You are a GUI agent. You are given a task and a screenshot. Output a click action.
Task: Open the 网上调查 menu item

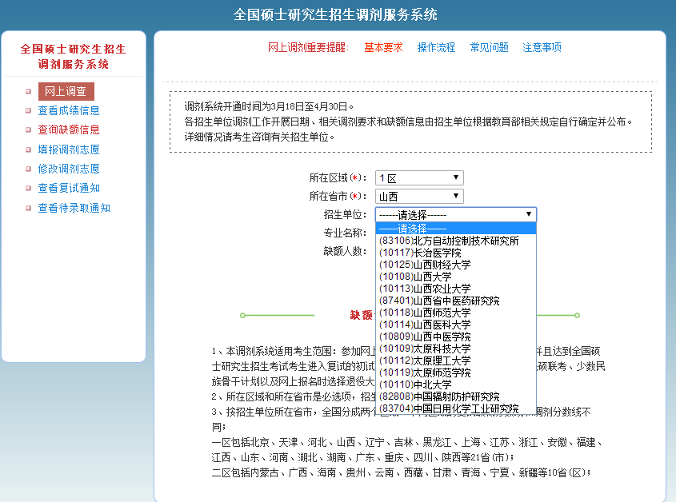66,91
